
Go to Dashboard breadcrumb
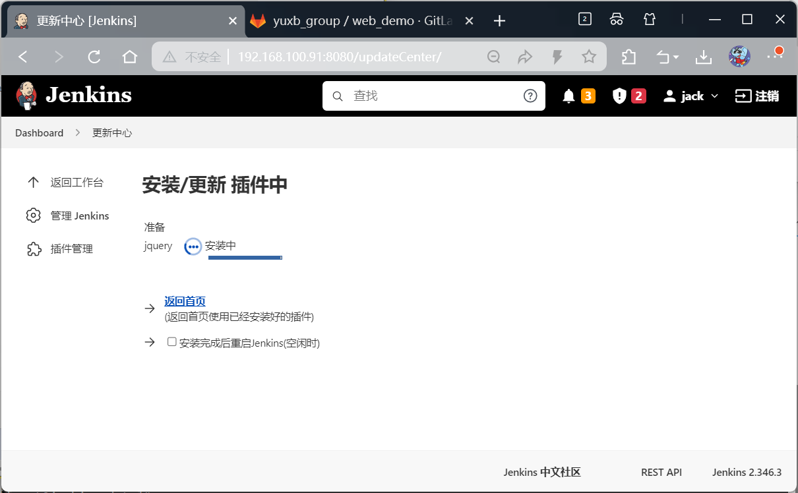(40, 133)
